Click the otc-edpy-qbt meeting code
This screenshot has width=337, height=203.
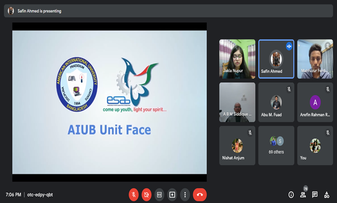click(x=40, y=194)
